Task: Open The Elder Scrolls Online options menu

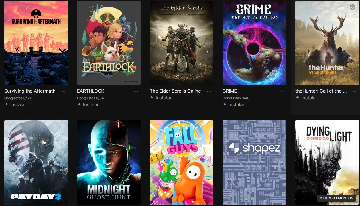Action: coord(209,91)
